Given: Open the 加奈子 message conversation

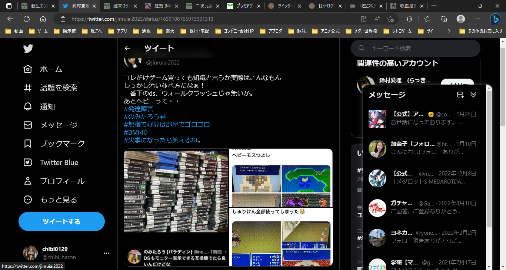Looking at the screenshot, I should click(x=425, y=148).
